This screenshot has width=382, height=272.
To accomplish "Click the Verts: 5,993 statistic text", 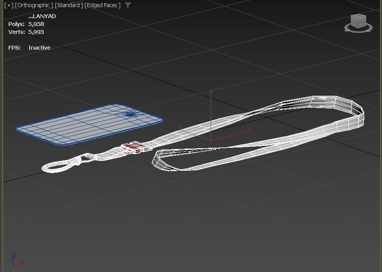I will click(x=26, y=32).
